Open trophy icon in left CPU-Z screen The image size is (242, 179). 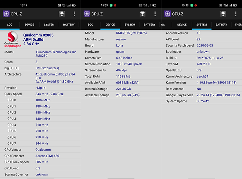tap(62, 14)
